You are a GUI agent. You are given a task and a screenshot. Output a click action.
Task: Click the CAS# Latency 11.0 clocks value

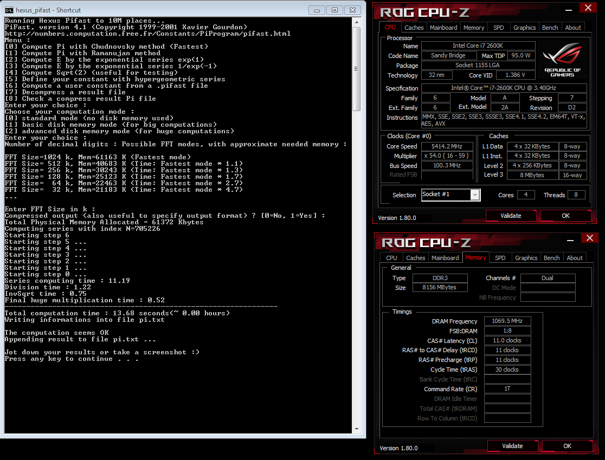[x=507, y=340]
